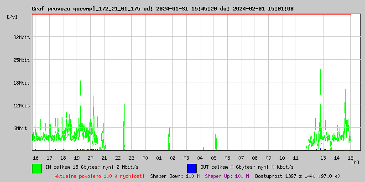
Task: Click the 'Shaper Down: 100 M' text
Action: tap(175, 176)
